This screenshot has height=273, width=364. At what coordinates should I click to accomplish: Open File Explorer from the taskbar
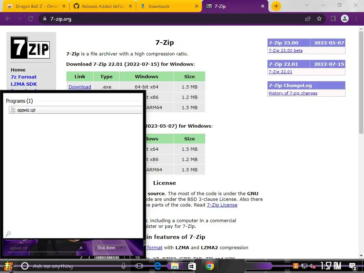pyautogui.click(x=175, y=266)
